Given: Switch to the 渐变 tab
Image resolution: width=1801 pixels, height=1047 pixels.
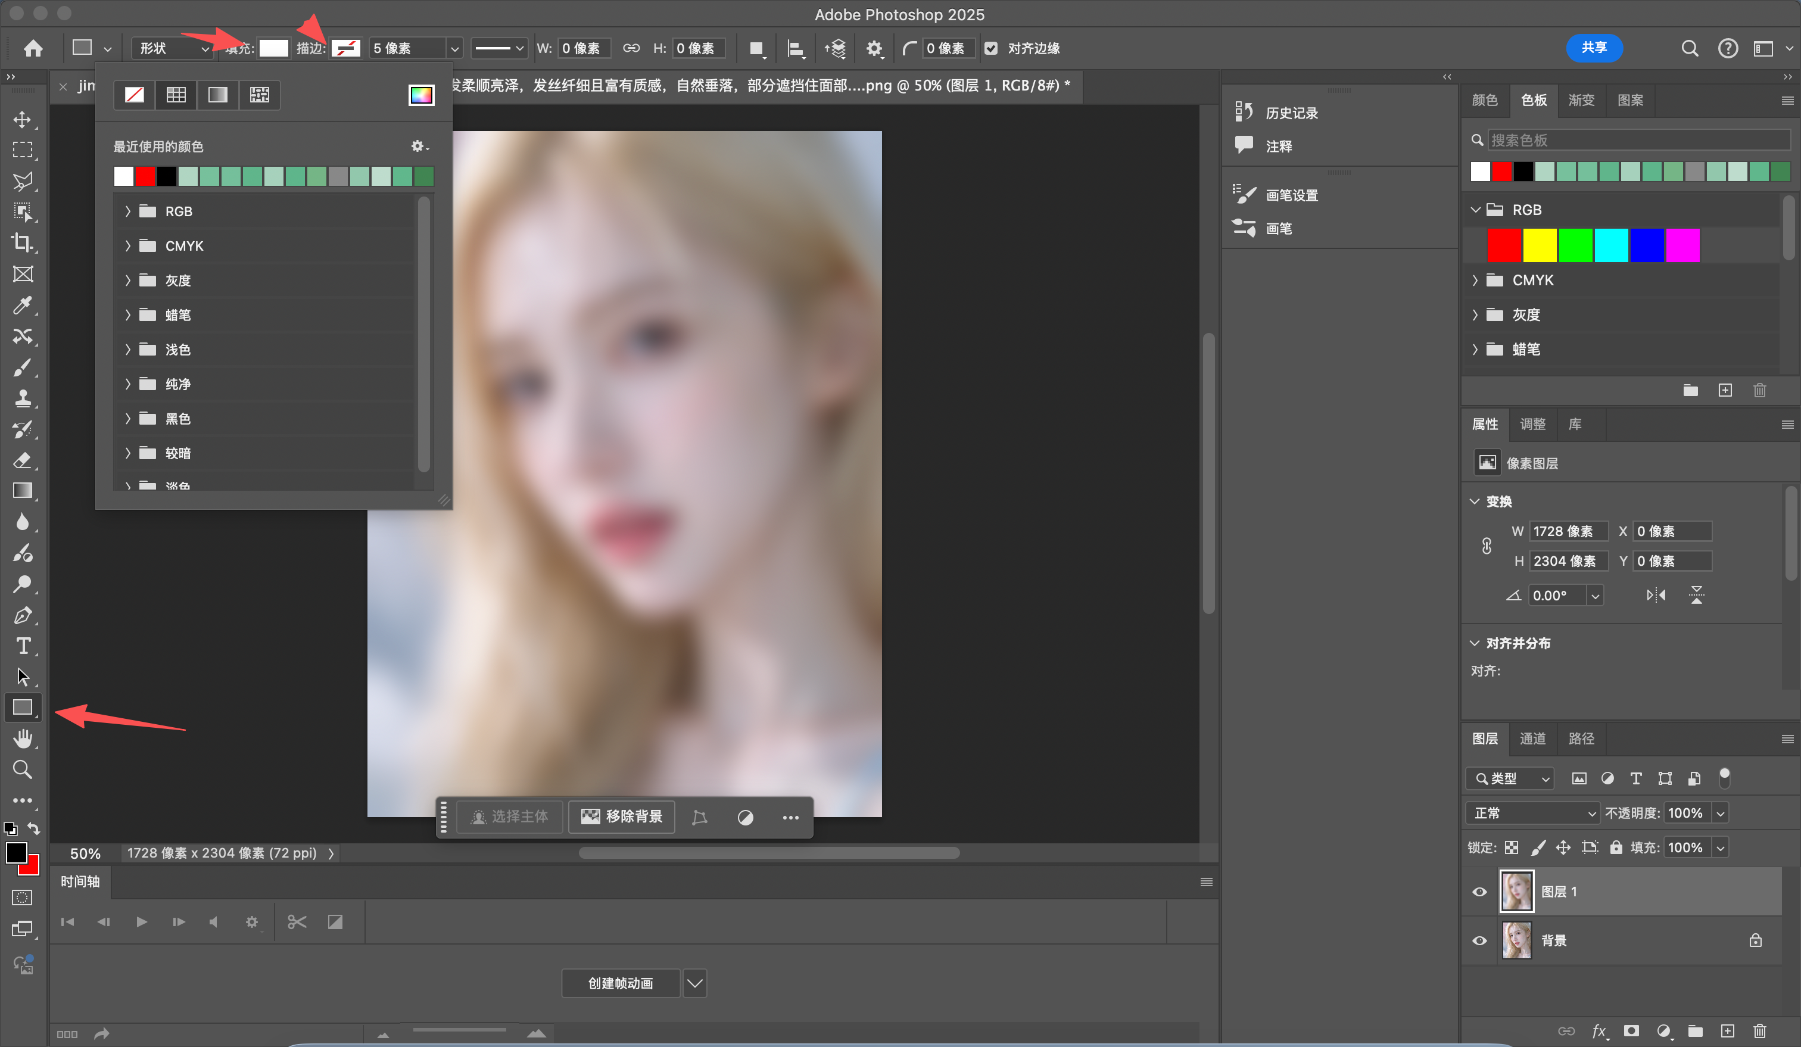Looking at the screenshot, I should click(x=1581, y=100).
